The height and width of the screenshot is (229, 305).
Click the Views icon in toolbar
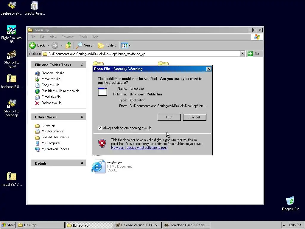(x=125, y=46)
